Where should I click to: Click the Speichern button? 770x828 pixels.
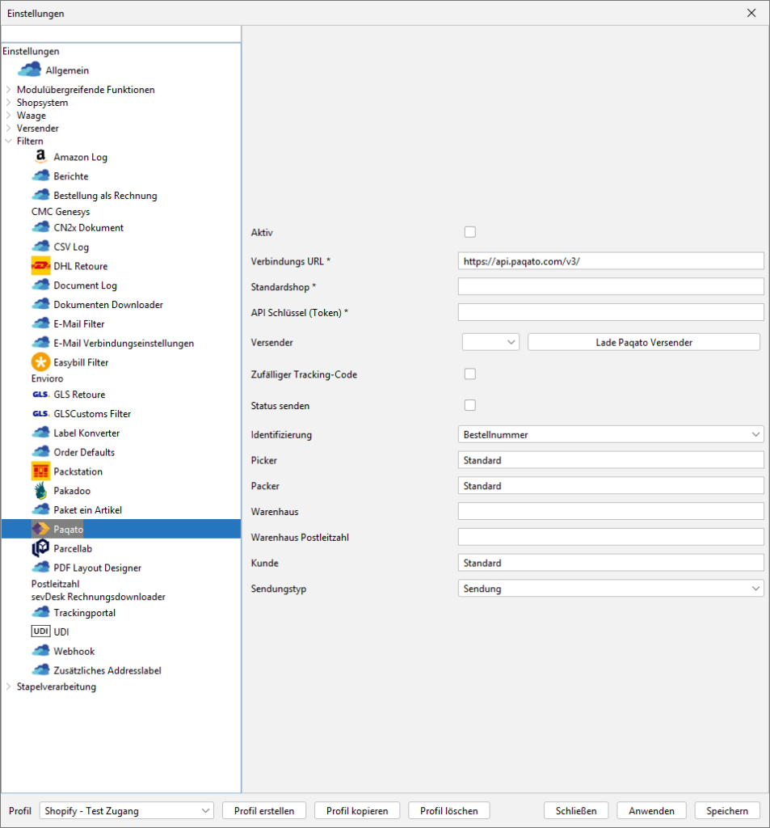(x=726, y=811)
